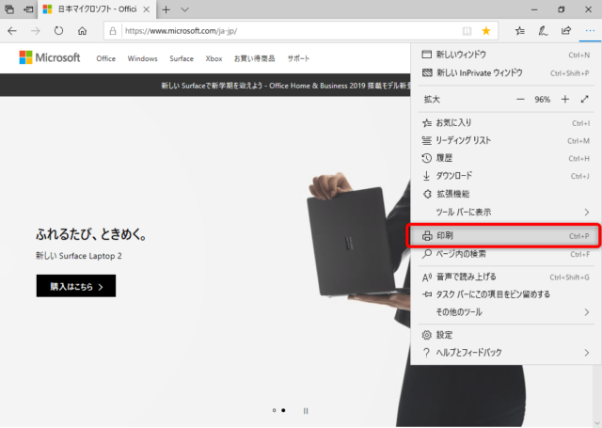The width and height of the screenshot is (602, 428).
Task: Open the Favorites hub icon
Action: (520, 31)
